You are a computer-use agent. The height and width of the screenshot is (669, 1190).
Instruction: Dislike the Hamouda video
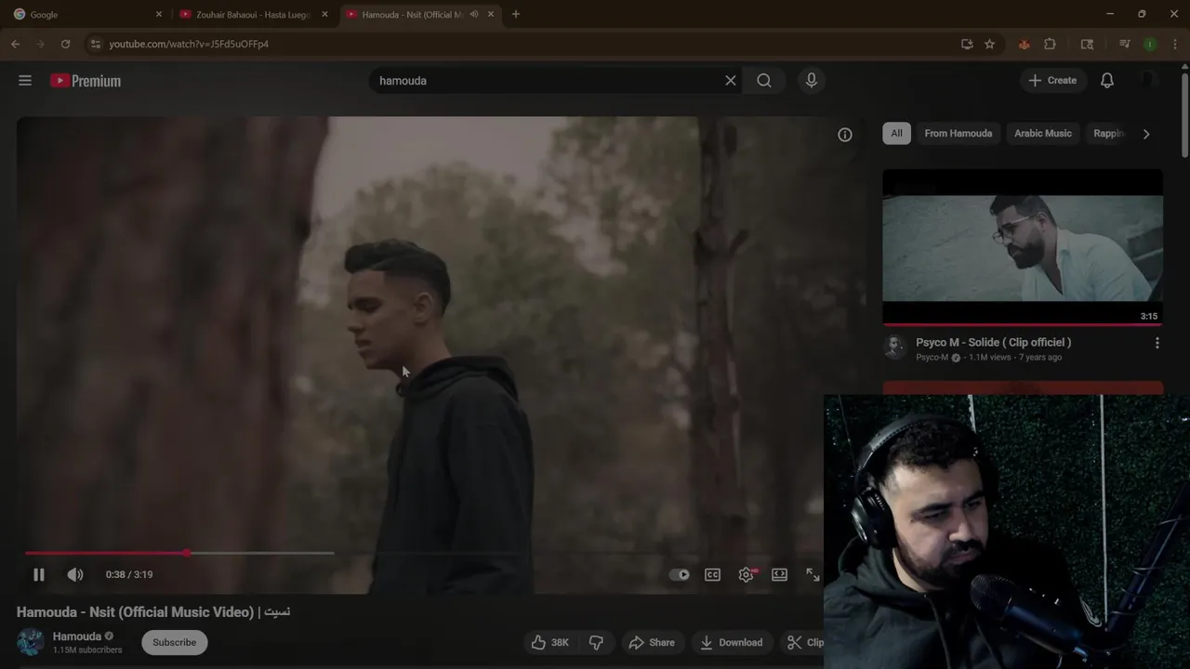(x=596, y=642)
